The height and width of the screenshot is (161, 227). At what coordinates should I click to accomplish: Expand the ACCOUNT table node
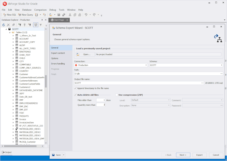(x=13, y=39)
